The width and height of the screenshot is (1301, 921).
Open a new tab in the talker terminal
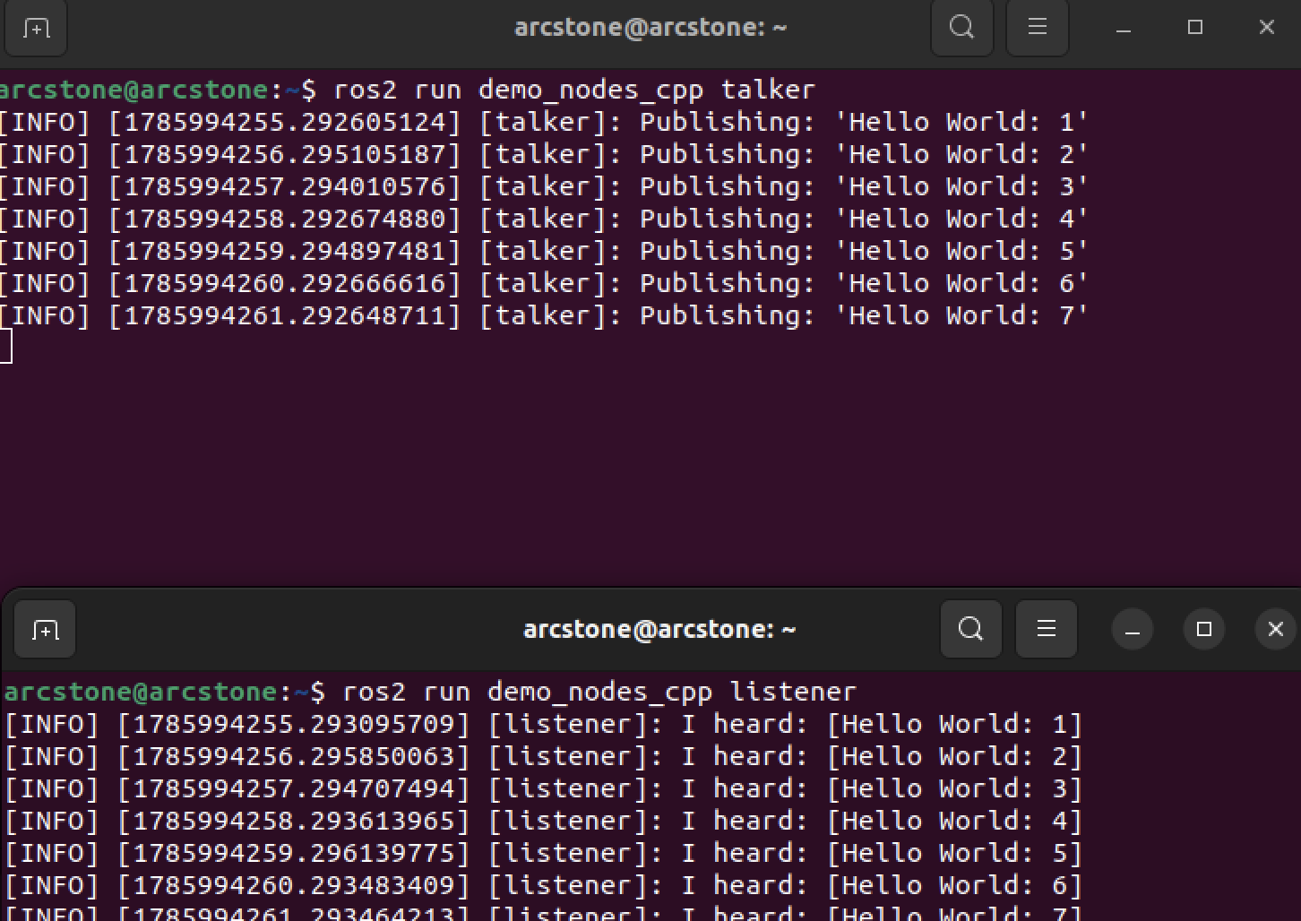pyautogui.click(x=36, y=29)
